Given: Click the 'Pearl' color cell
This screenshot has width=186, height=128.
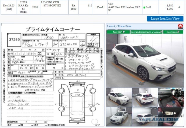Looking at the screenshot, I should [100, 7].
